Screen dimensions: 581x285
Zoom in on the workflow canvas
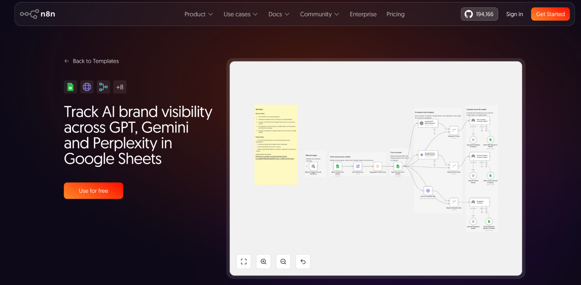click(264, 261)
